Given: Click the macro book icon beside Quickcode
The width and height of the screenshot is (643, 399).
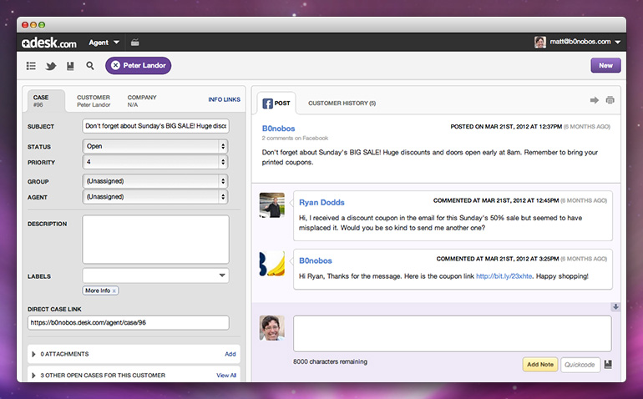Looking at the screenshot, I should 608,364.
